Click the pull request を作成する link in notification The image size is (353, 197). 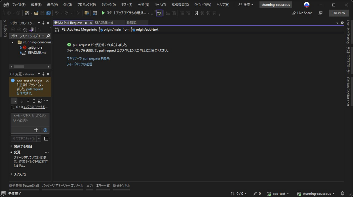pos(30,91)
